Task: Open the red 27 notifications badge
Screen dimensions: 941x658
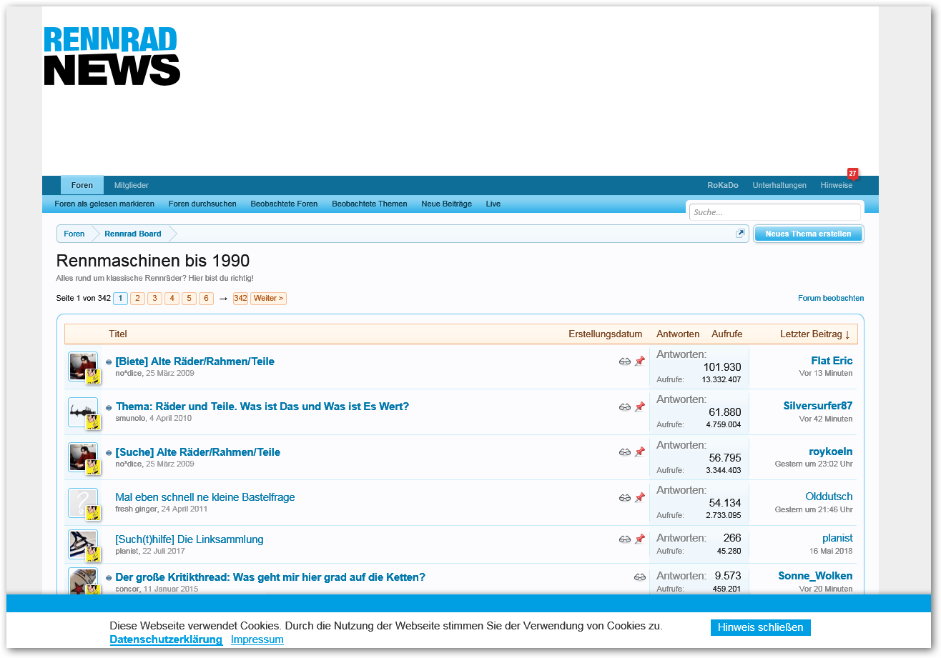Action: (852, 174)
